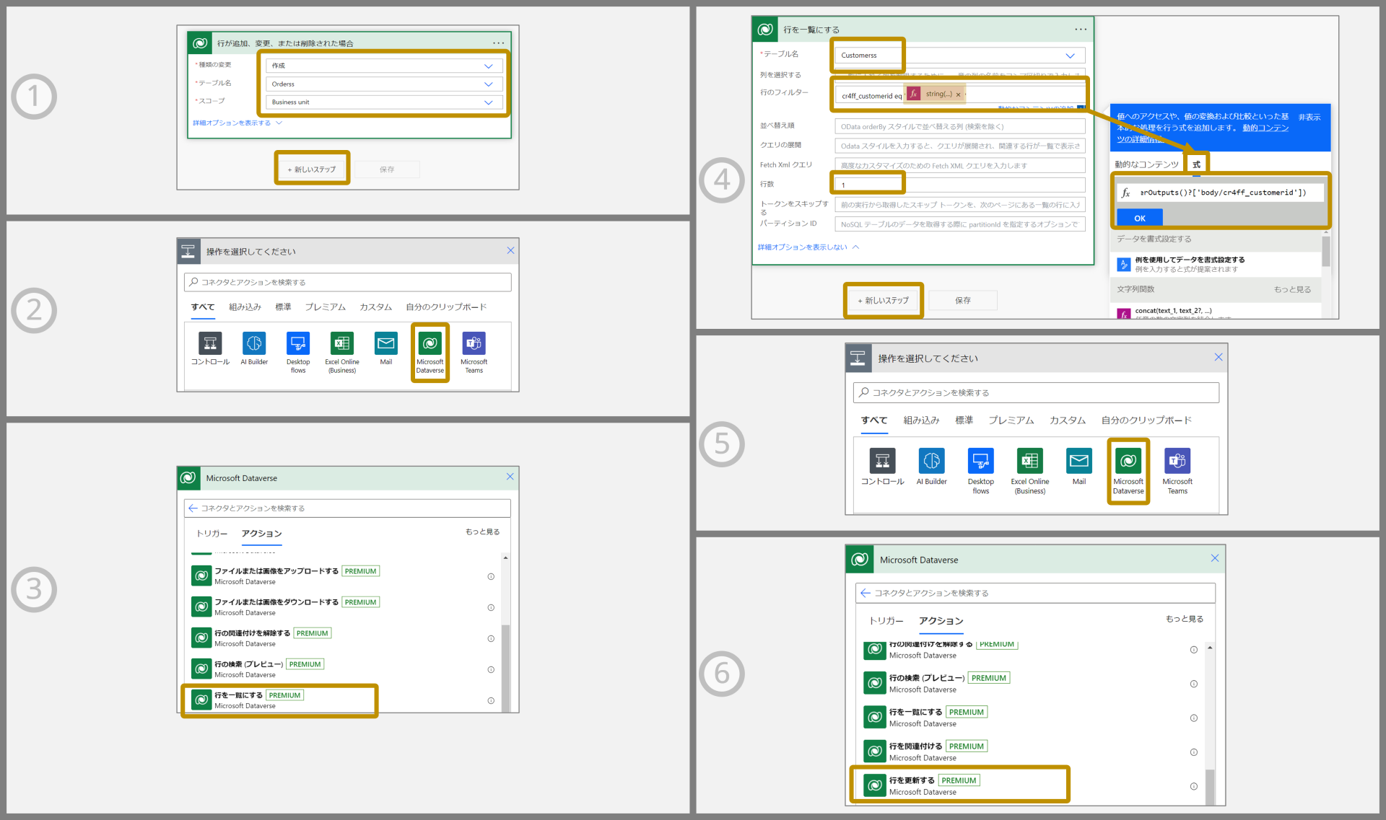Image resolution: width=1386 pixels, height=820 pixels.
Task: Show info for 行を更新する action
Action: (x=1194, y=786)
